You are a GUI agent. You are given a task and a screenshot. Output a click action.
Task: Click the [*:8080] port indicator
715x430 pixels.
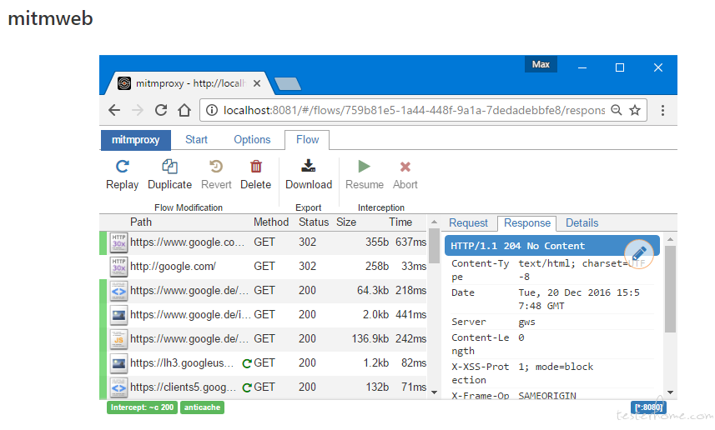(648, 407)
